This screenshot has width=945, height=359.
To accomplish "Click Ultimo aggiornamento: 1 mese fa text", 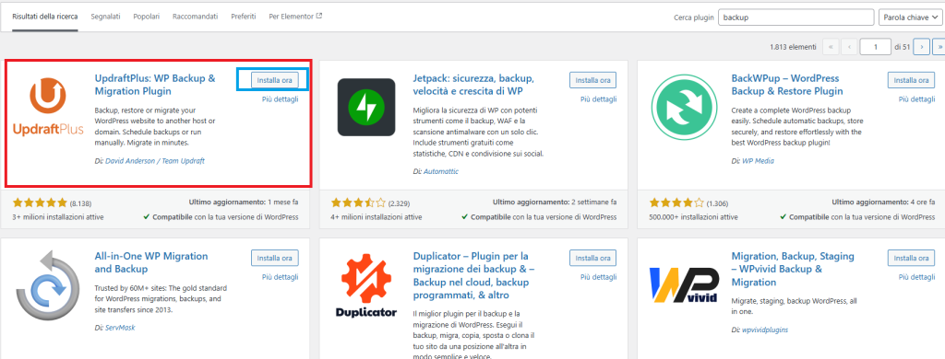I will click(244, 203).
